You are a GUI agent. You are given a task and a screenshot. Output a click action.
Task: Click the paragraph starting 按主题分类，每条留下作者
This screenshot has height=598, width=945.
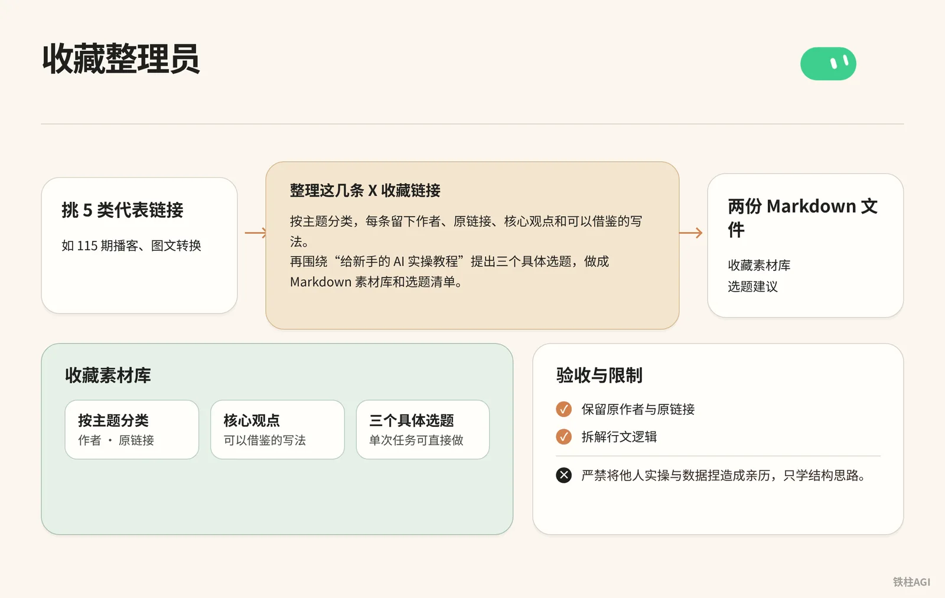point(466,231)
